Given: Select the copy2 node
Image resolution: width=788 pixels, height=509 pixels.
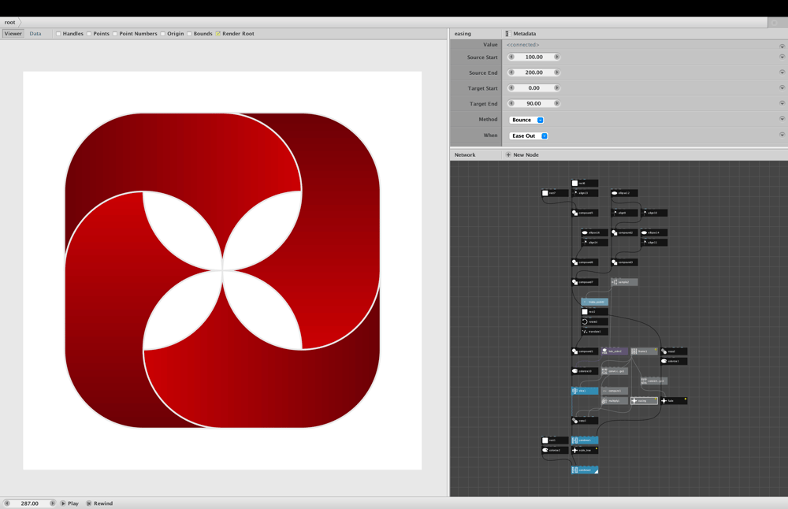Looking at the screenshot, I should [674, 351].
